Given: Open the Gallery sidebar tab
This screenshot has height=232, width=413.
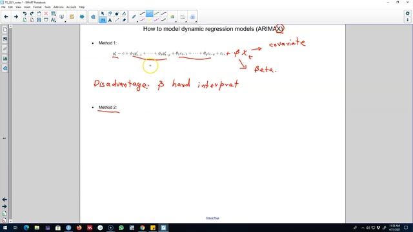Looking at the screenshot, I should (x=5, y=39).
